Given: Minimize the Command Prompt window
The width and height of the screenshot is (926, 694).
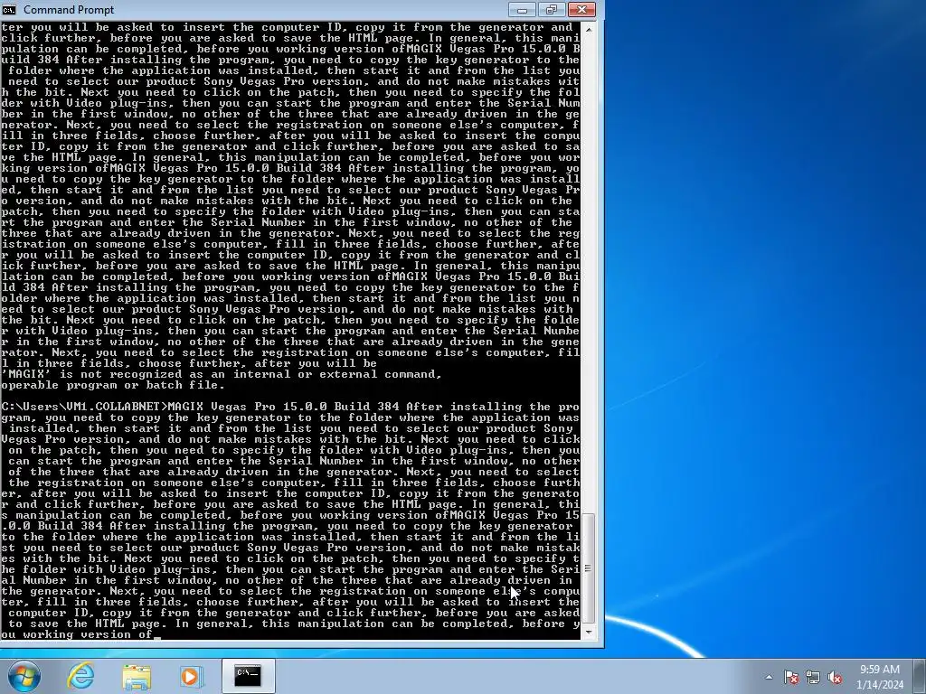Looking at the screenshot, I should click(x=522, y=9).
